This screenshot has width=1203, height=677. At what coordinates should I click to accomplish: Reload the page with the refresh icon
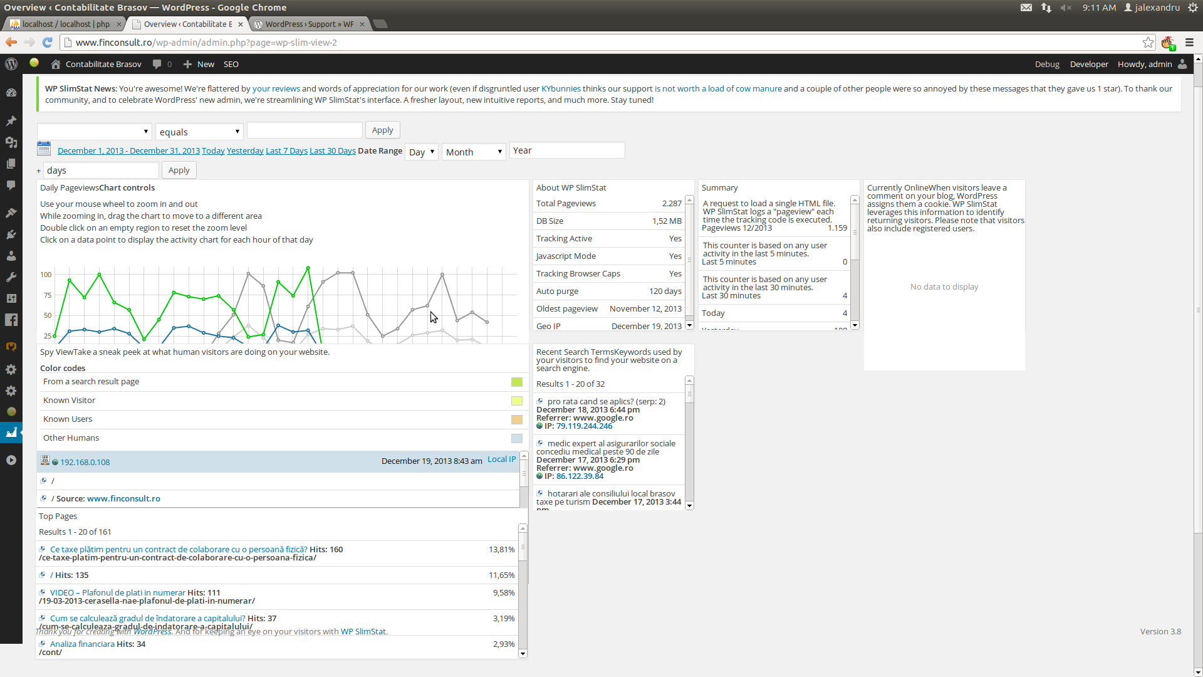click(x=47, y=42)
